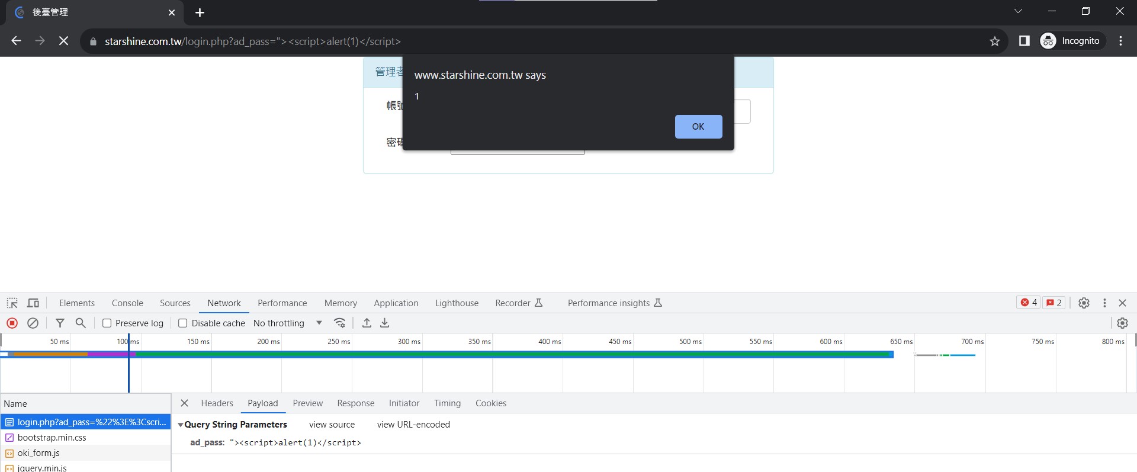1137x472 pixels.
Task: Click OK in the alert dialog
Action: 698,127
